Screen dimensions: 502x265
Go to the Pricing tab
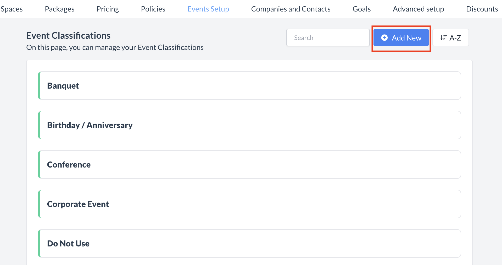tap(108, 9)
